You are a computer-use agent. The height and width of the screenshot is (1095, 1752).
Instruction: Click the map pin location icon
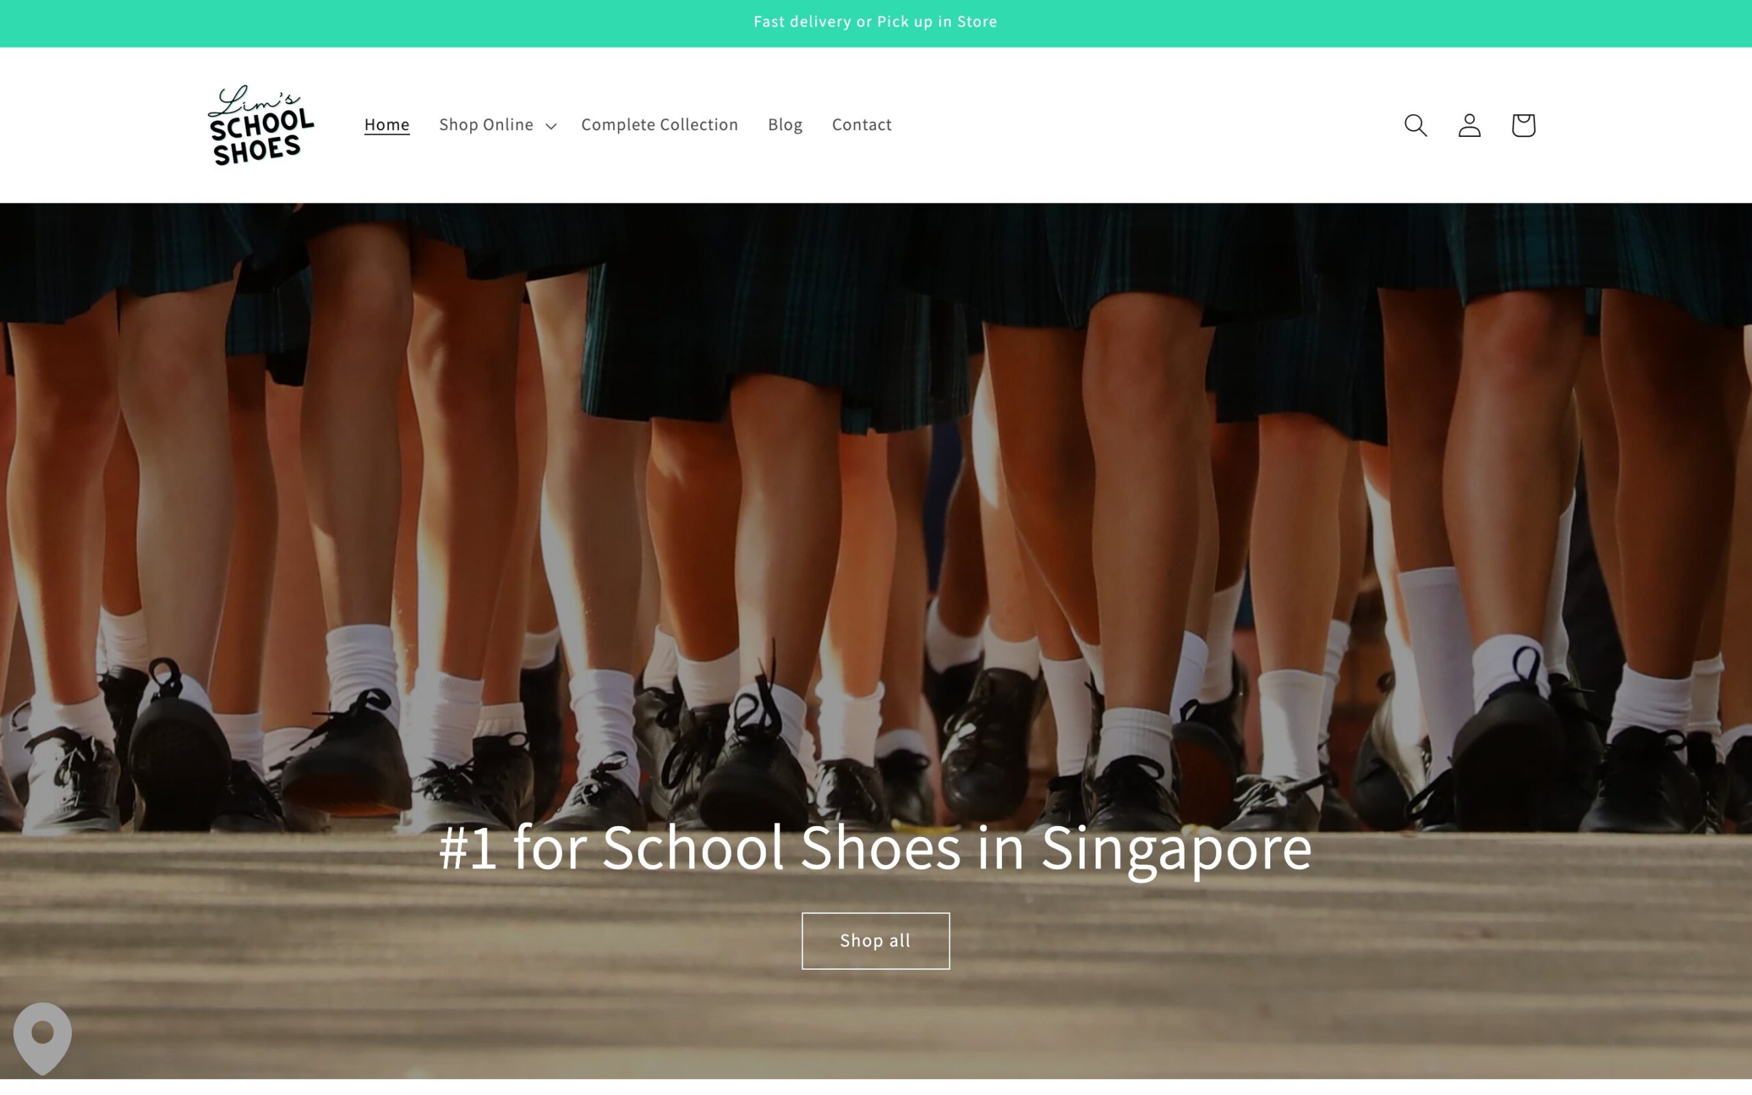(42, 1038)
